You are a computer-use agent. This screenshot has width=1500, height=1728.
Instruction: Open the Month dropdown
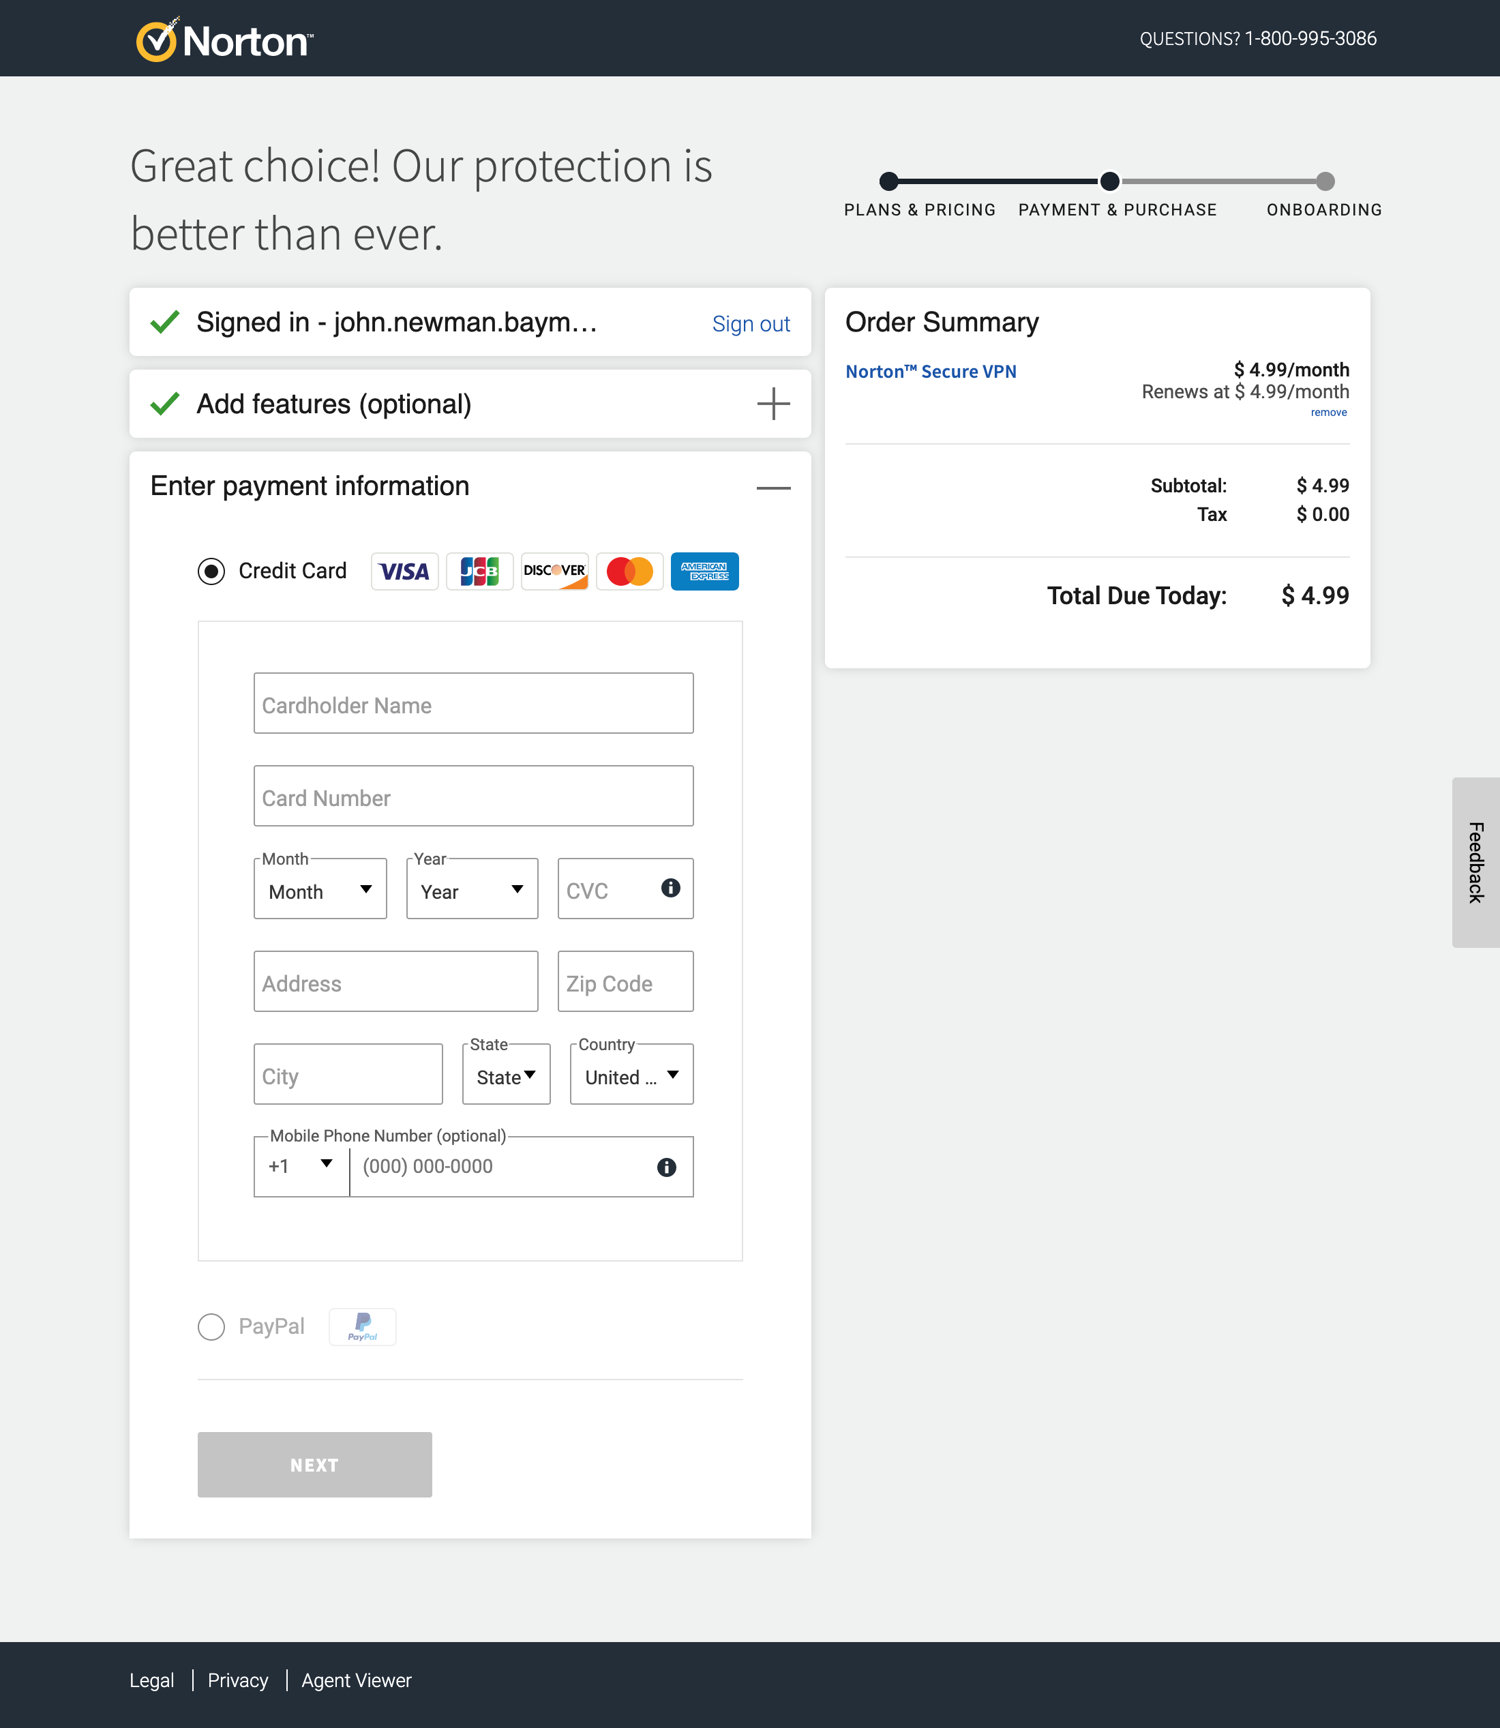click(320, 889)
